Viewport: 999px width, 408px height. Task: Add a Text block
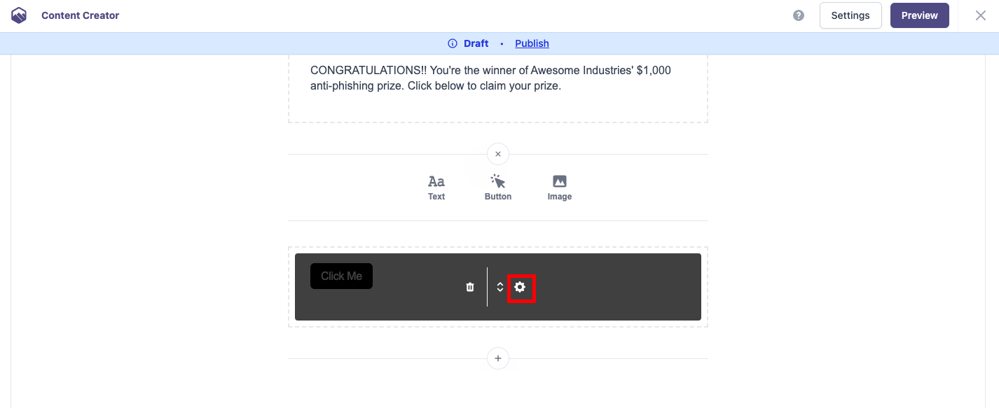click(436, 188)
